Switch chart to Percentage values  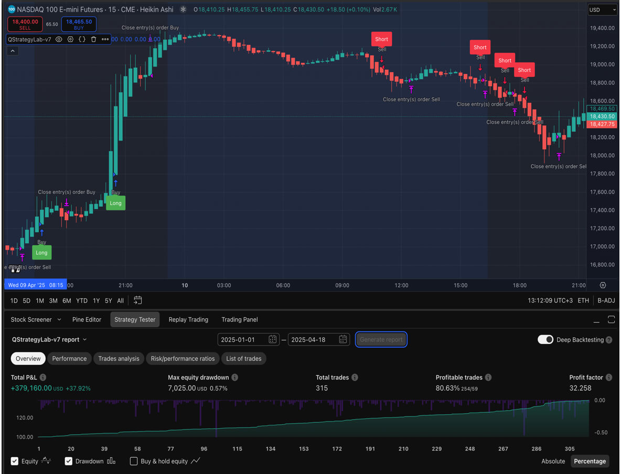[590, 461]
